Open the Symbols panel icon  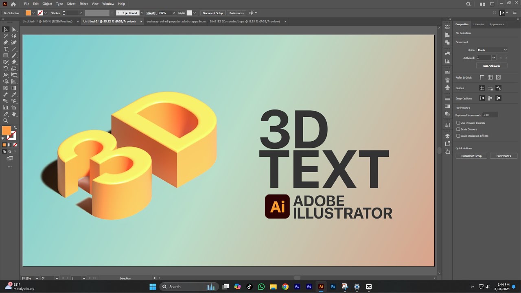447,87
